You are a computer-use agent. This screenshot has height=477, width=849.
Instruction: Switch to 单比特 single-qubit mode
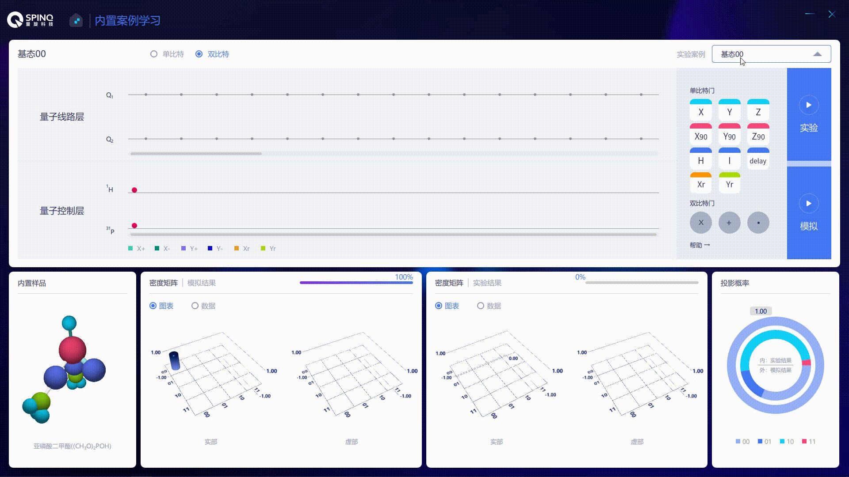pyautogui.click(x=154, y=54)
